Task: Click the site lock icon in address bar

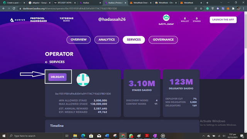Action: click(x=20, y=8)
